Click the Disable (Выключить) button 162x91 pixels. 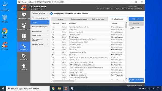(x=136, y=24)
